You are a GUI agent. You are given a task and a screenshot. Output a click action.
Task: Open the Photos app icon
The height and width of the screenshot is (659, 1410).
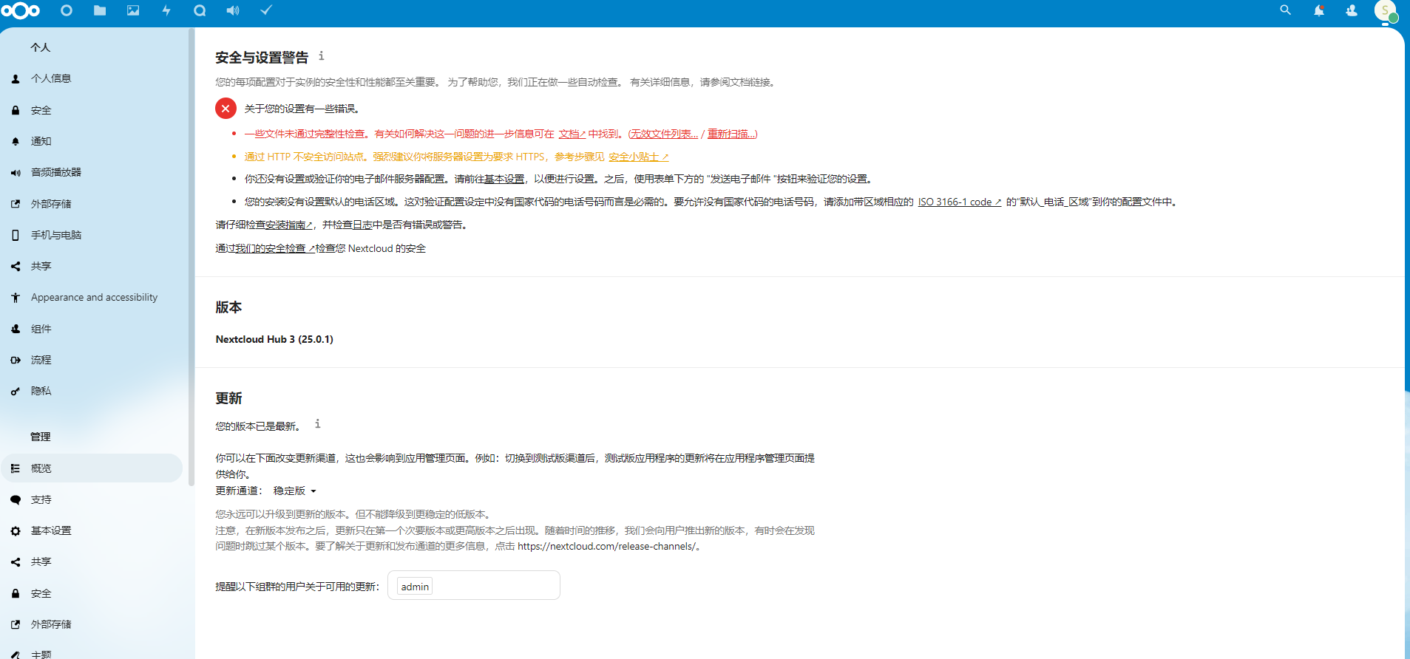click(x=133, y=10)
